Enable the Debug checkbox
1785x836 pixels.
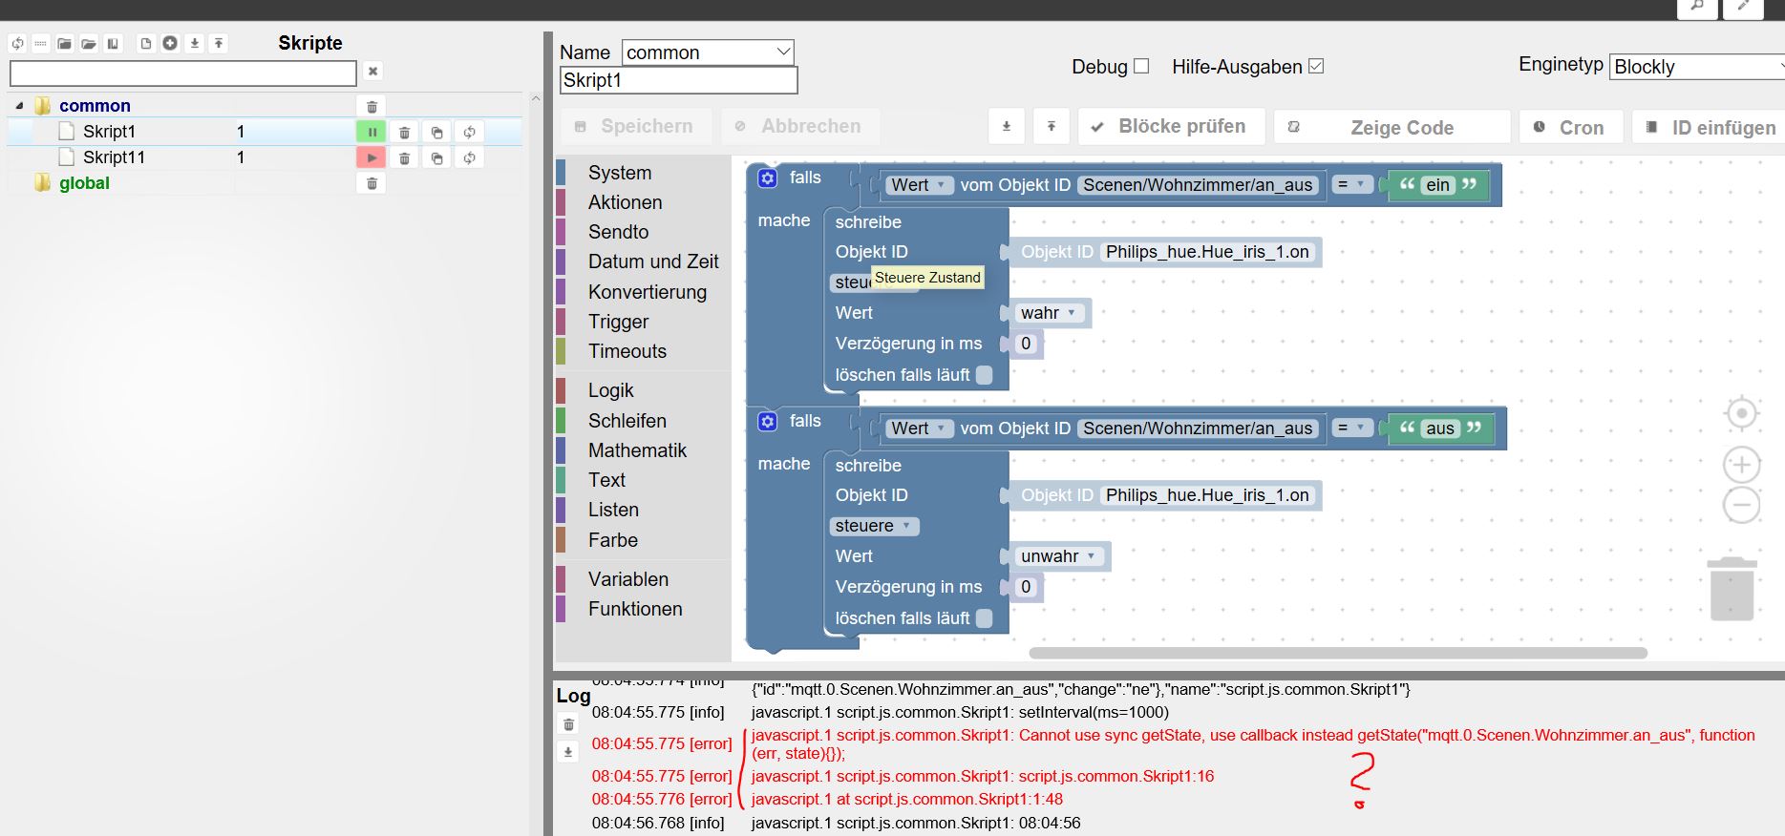point(1140,67)
